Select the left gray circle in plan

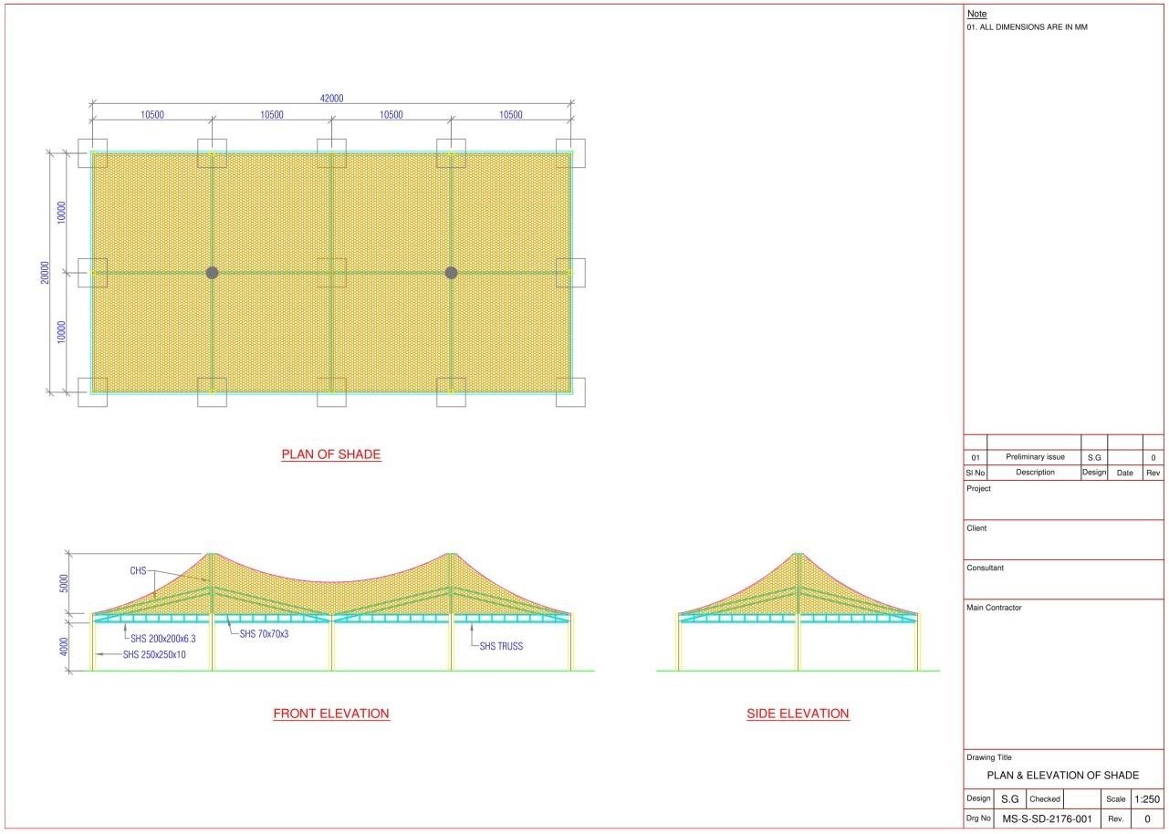click(x=212, y=273)
